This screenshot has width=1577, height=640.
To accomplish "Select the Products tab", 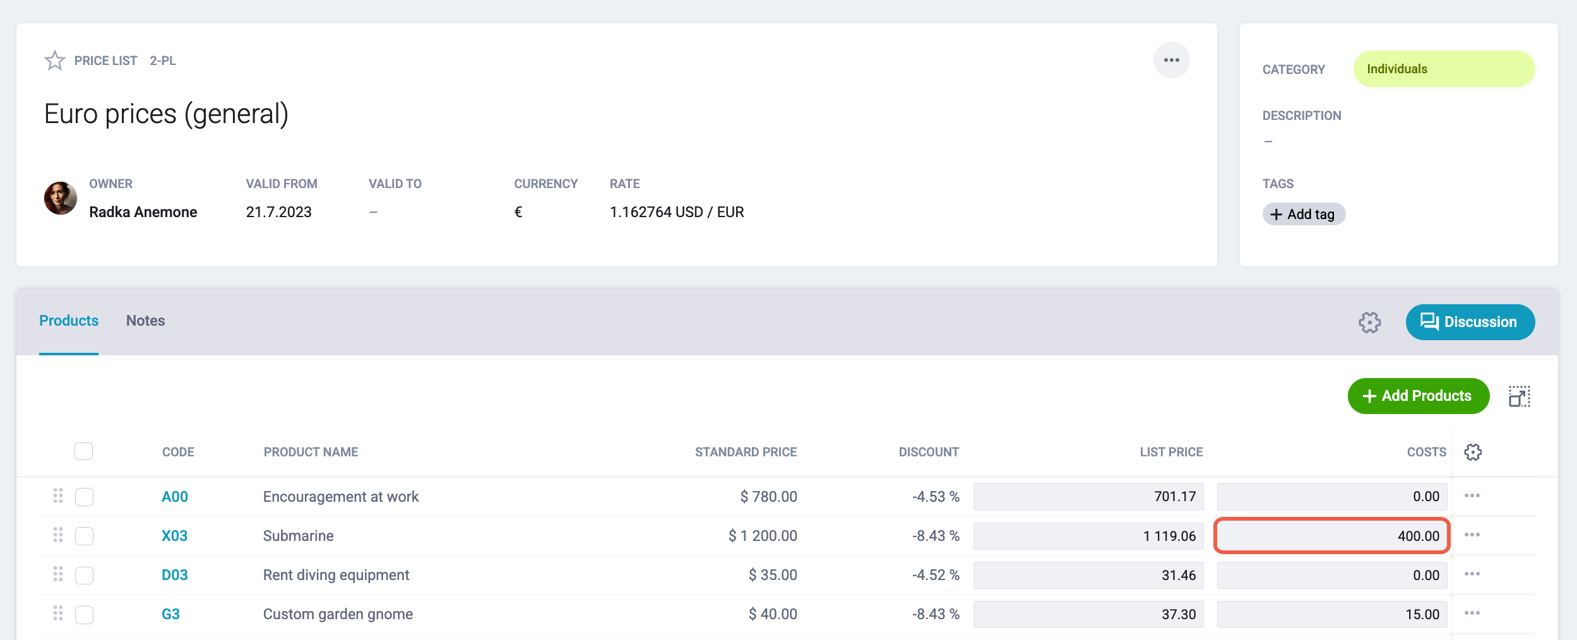I will point(69,321).
